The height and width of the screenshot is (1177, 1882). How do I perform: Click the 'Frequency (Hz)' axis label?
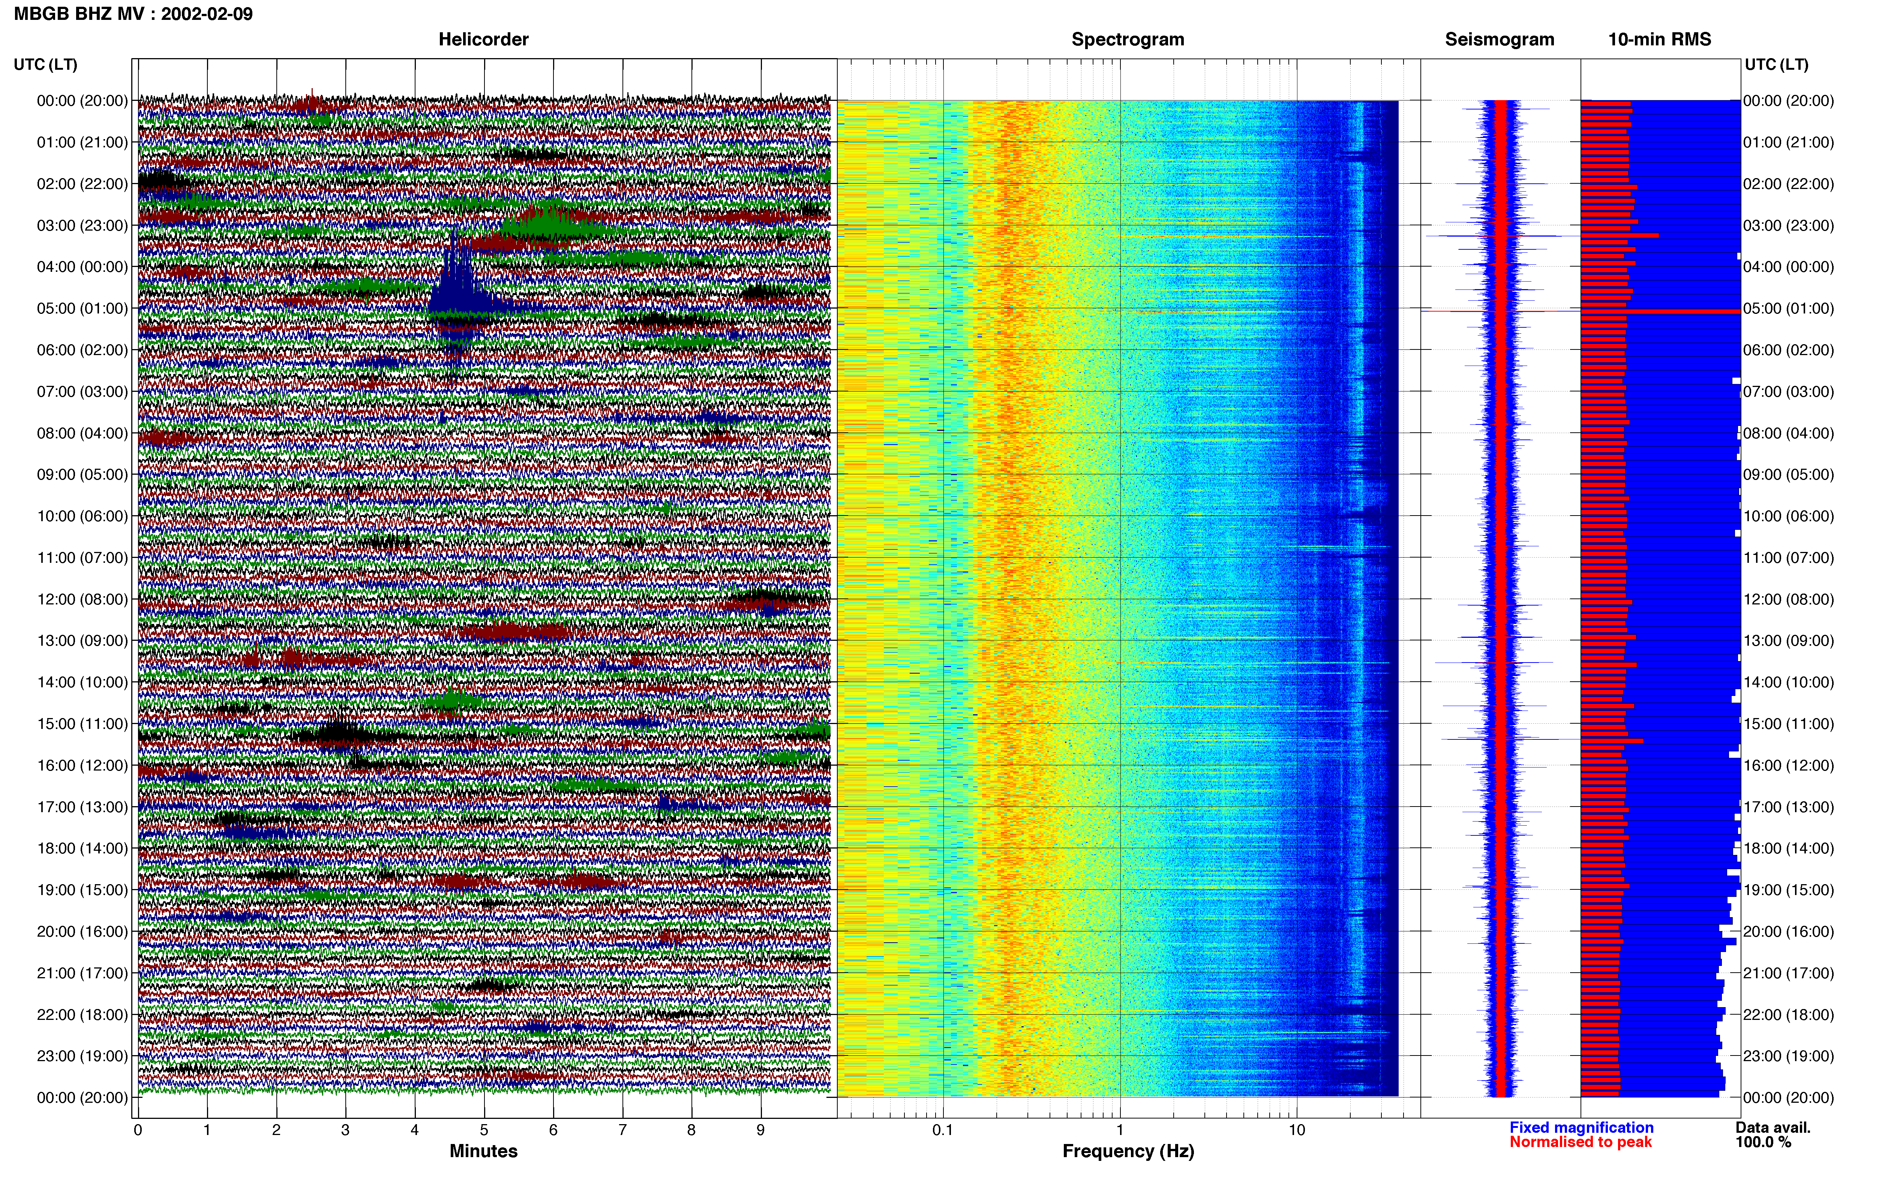pyautogui.click(x=1128, y=1150)
